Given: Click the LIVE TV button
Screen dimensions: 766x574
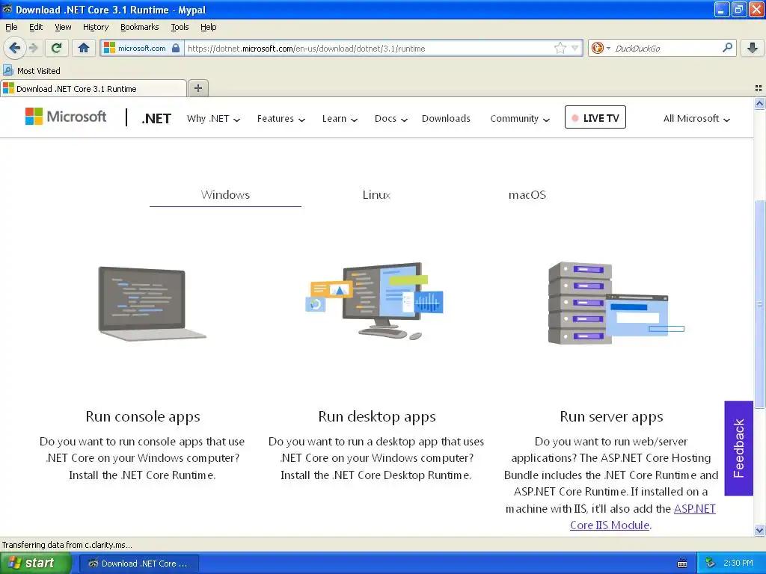Looking at the screenshot, I should 595,117.
